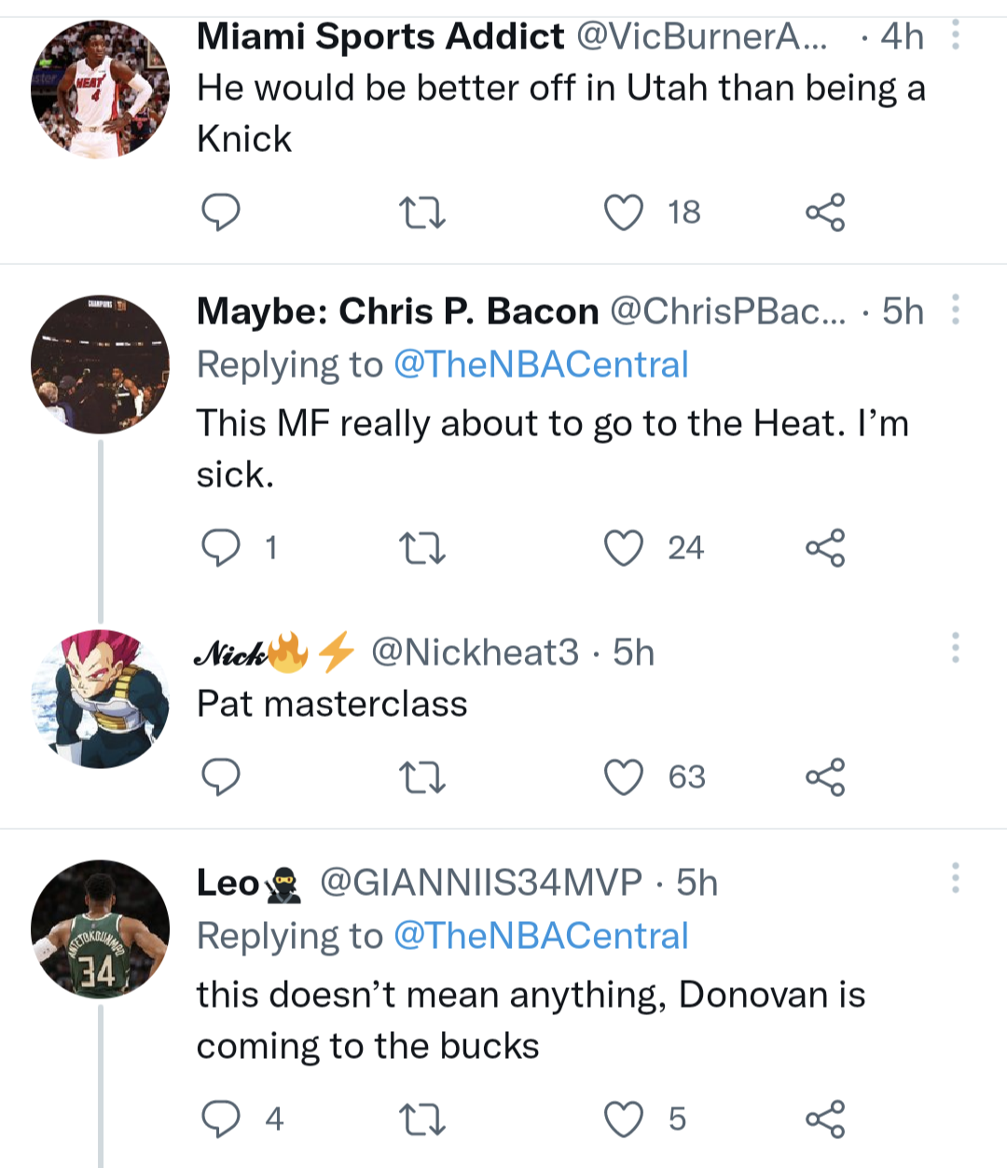Retweet Miami Sports Addict's Utah tweet
The height and width of the screenshot is (1168, 1007).
422,213
